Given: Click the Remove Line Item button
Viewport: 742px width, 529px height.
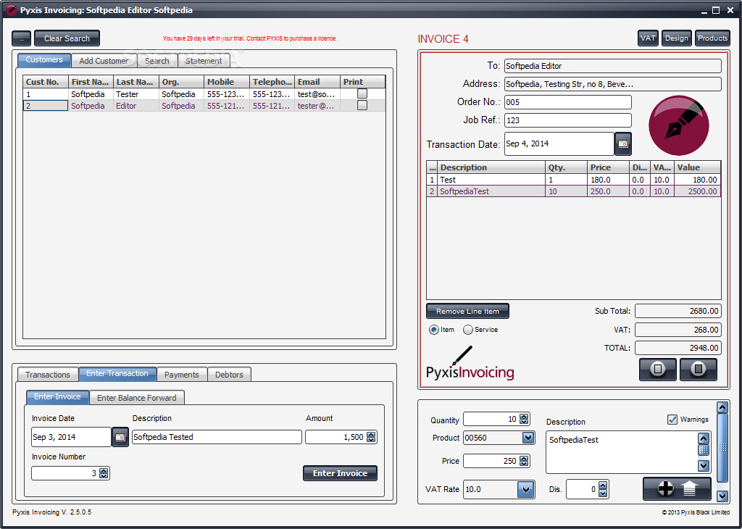Looking at the screenshot, I should click(467, 311).
